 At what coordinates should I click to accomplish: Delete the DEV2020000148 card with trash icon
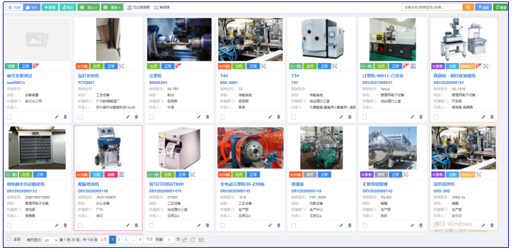pyautogui.click(x=136, y=225)
